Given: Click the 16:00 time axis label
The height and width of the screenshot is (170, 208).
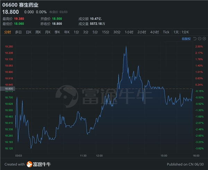Looking at the screenshot, I should click(x=196, y=156).
